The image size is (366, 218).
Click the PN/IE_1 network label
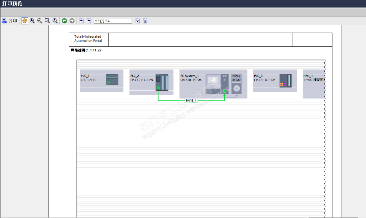tap(191, 101)
